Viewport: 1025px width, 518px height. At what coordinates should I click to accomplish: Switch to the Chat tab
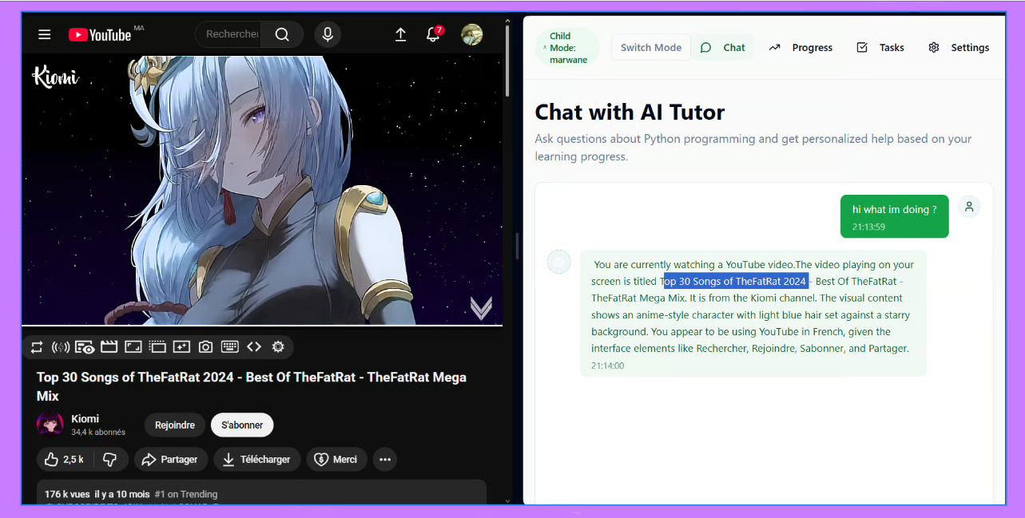point(723,47)
